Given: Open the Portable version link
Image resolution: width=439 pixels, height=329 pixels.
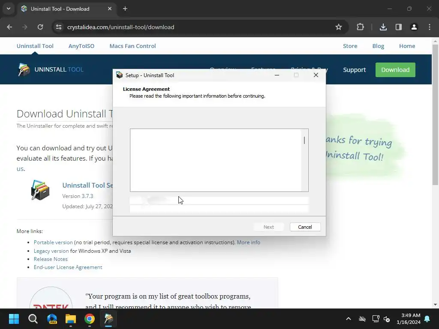Looking at the screenshot, I should pyautogui.click(x=53, y=242).
